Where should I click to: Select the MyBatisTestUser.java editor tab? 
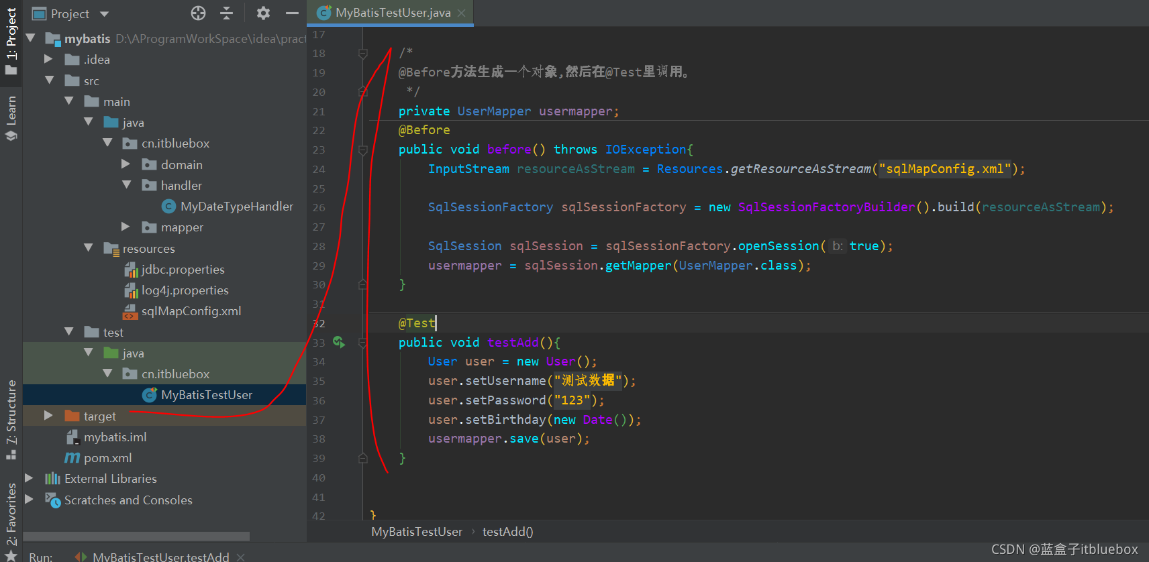click(391, 13)
